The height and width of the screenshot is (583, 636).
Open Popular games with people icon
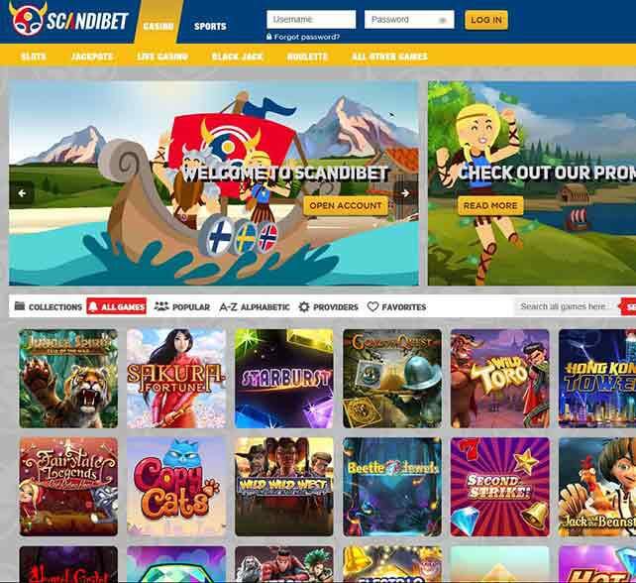(x=161, y=306)
